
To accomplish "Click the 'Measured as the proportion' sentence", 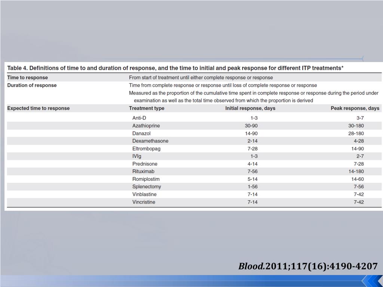I will click(254, 97).
